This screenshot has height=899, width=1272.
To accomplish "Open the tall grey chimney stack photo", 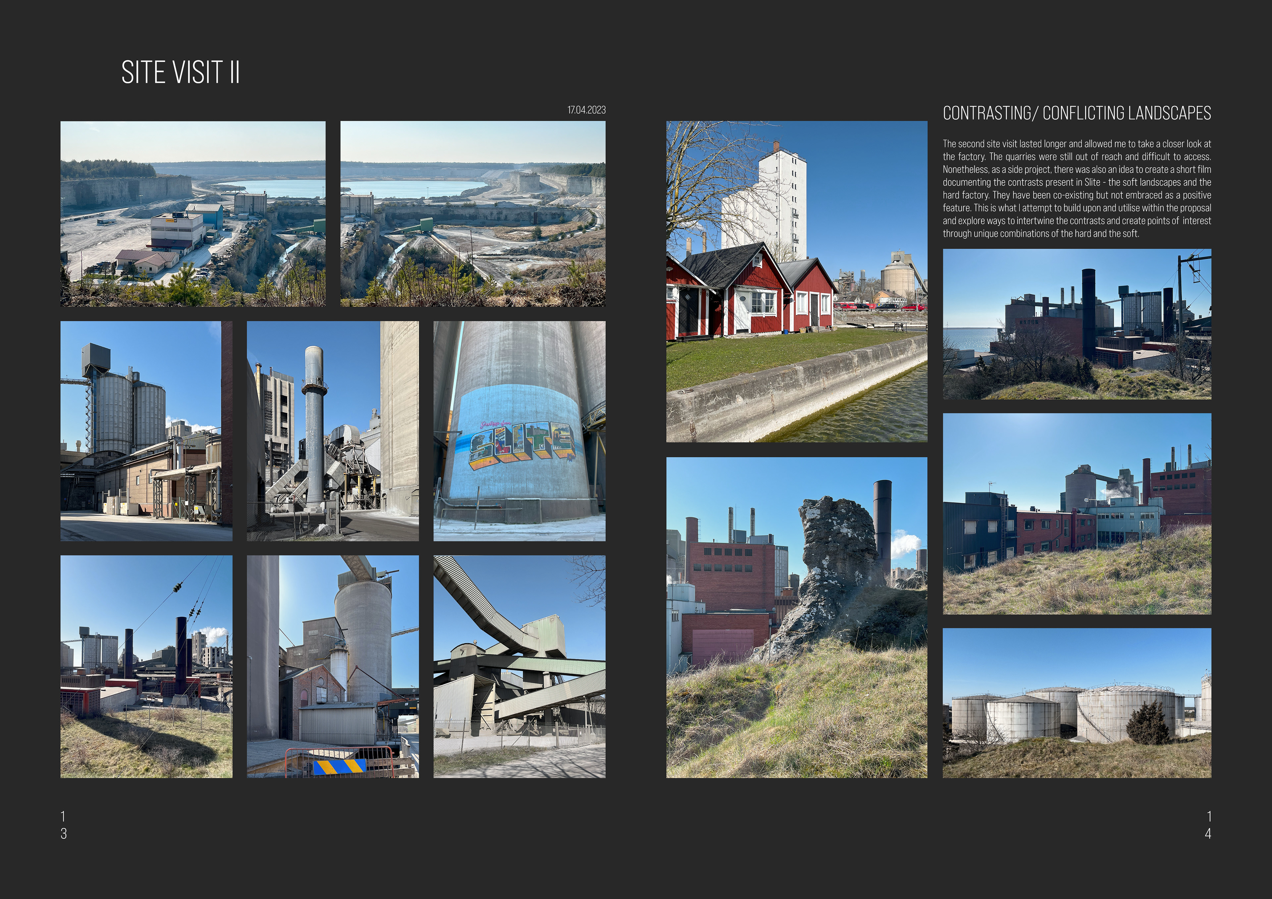I will [332, 431].
